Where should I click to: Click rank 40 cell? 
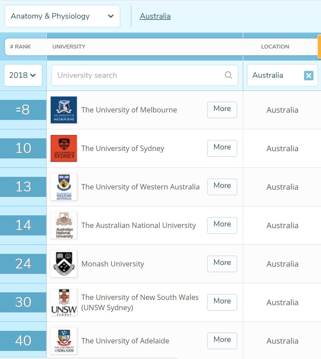coord(23,341)
